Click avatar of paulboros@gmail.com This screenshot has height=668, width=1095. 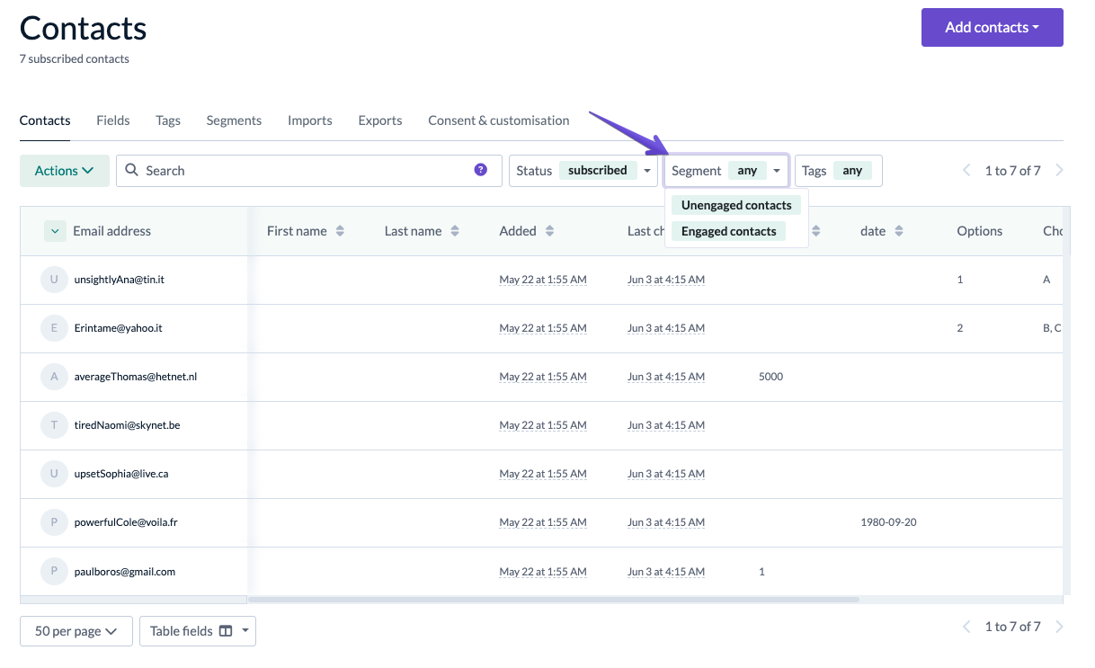click(54, 571)
